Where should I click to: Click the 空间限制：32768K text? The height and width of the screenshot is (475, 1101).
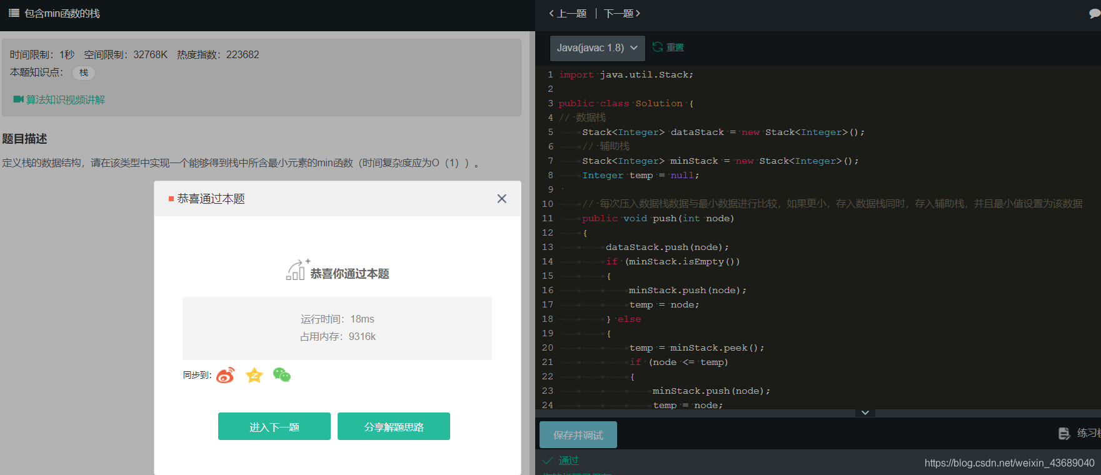pos(126,54)
